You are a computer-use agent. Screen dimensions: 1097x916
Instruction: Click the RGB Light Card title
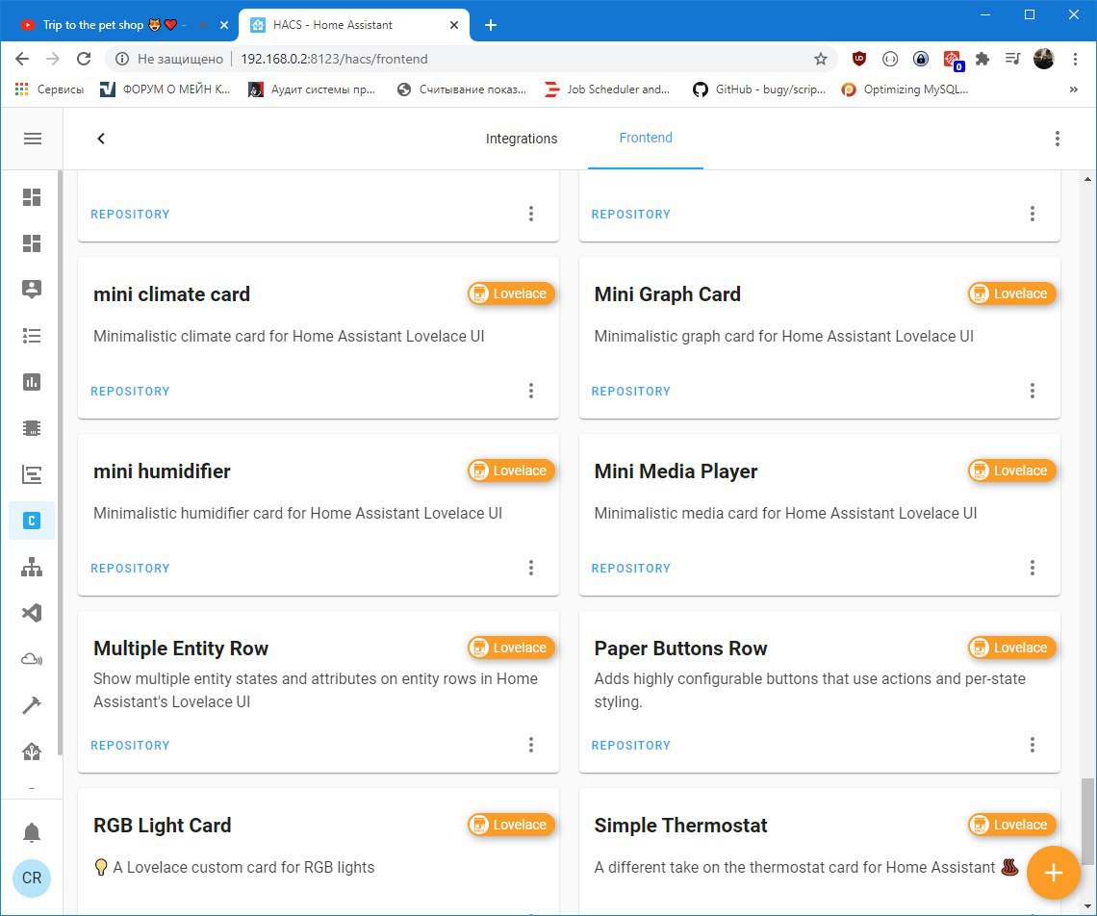[x=163, y=825]
